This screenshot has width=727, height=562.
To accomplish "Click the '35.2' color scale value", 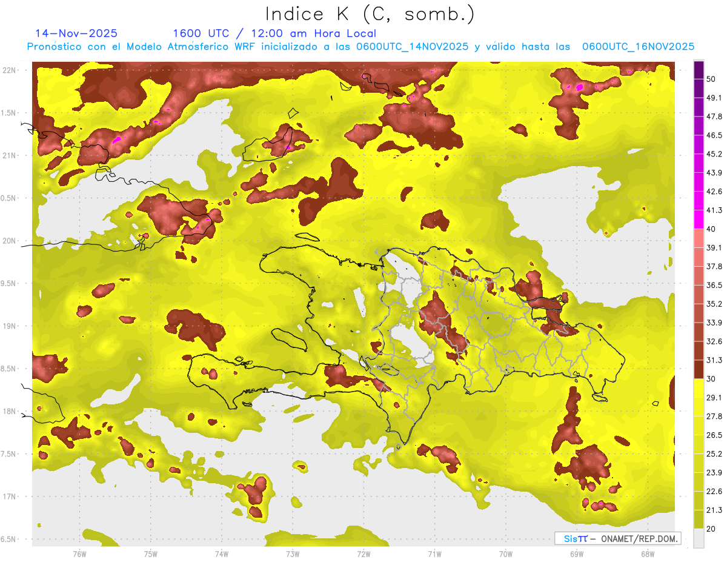I will click(714, 304).
